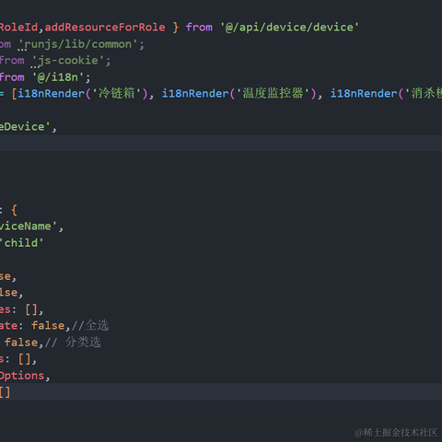Click the 'child' string value
The image size is (442, 442).
[21, 243]
